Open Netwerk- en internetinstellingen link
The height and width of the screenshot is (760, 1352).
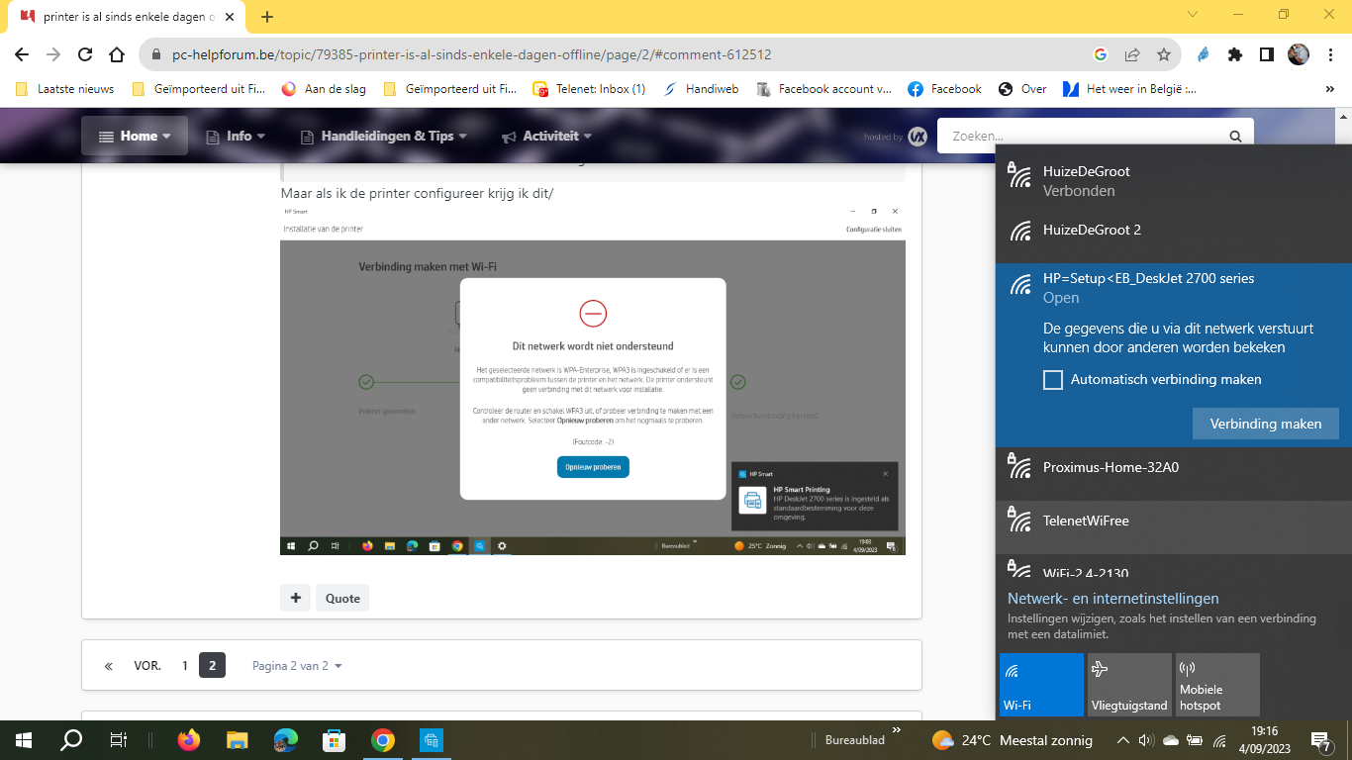coord(1113,599)
